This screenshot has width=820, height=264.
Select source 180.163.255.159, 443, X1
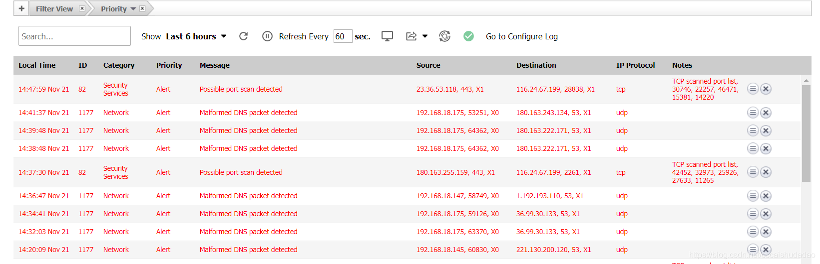pyautogui.click(x=455, y=172)
